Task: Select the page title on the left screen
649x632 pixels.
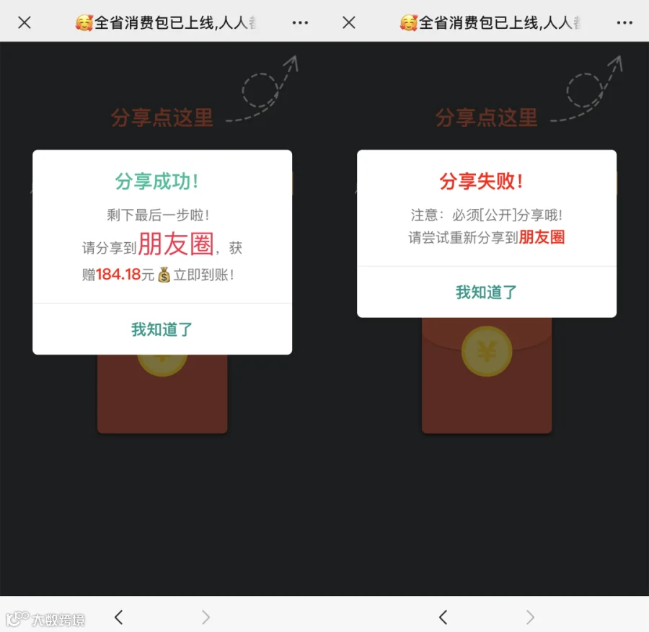Action: tap(166, 23)
